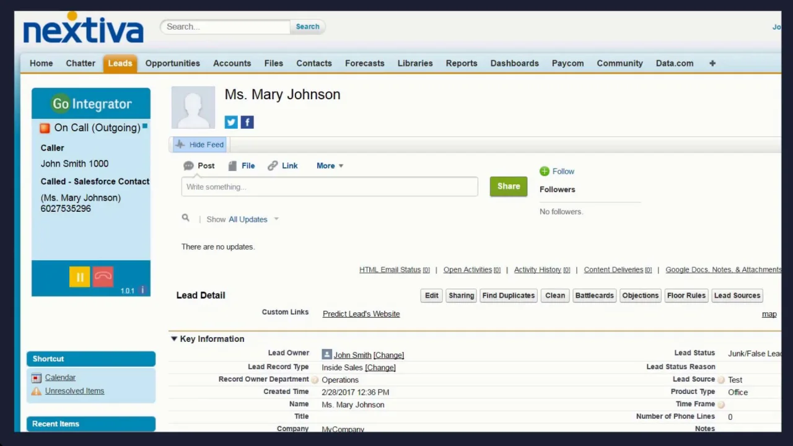This screenshot has height=446, width=793.
Task: Collapse the Key Information section
Action: click(174, 339)
